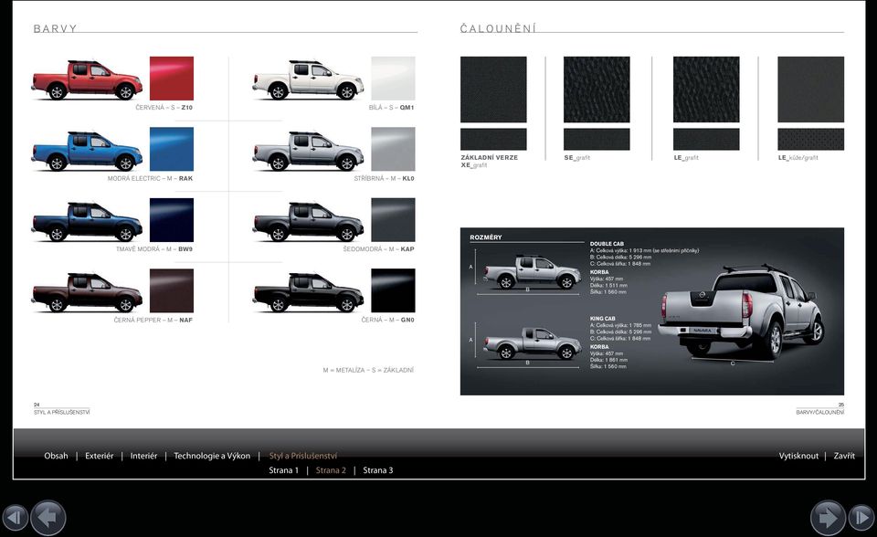Select the Černá GN0 black swatch
877x537 pixels.
(393, 290)
